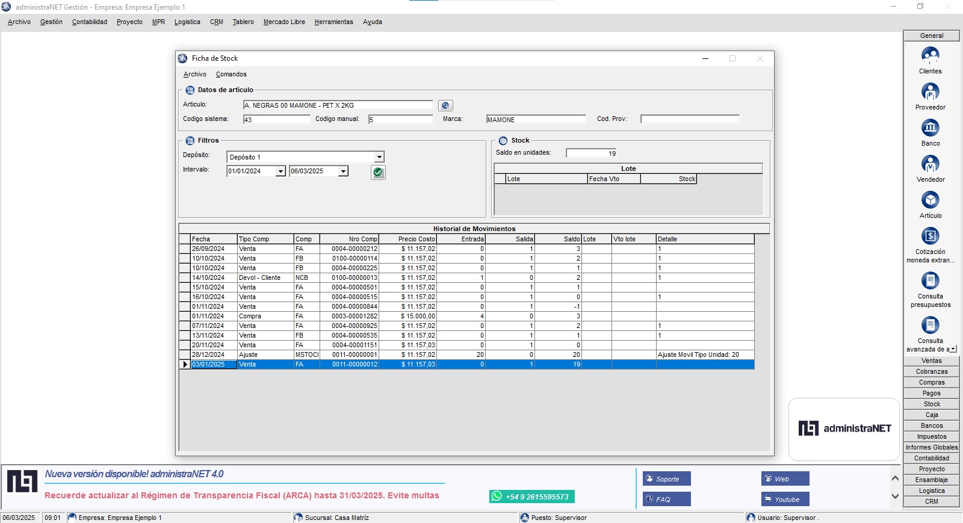Open the Contabilidad menu
The width and height of the screenshot is (963, 523).
[90, 22]
